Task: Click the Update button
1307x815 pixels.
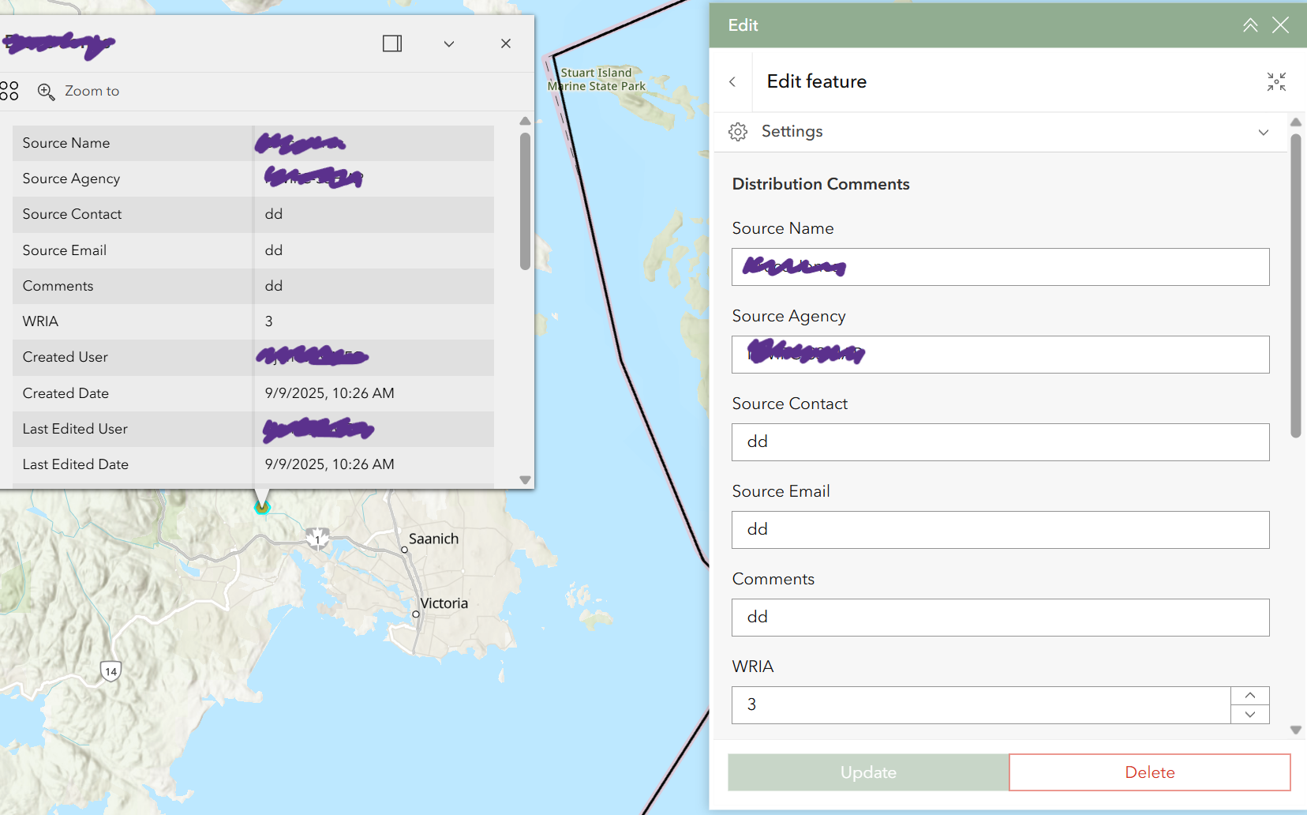Action: (x=867, y=772)
